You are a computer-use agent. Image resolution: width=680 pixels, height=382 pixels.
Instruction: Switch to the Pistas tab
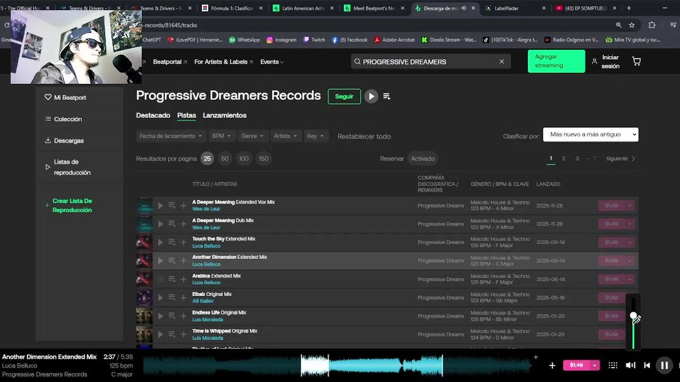pyautogui.click(x=186, y=115)
